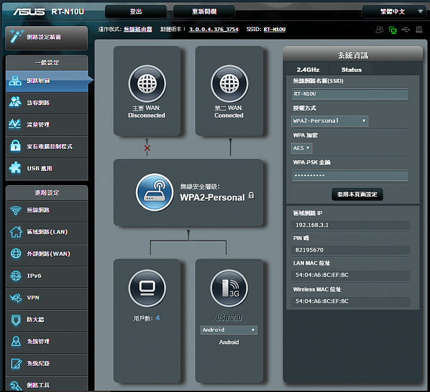Open VPN settings icon
The image size is (430, 392).
click(x=16, y=298)
